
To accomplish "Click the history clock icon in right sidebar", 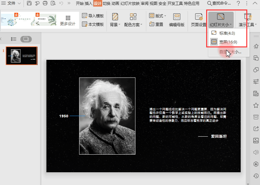I will click(x=256, y=176).
